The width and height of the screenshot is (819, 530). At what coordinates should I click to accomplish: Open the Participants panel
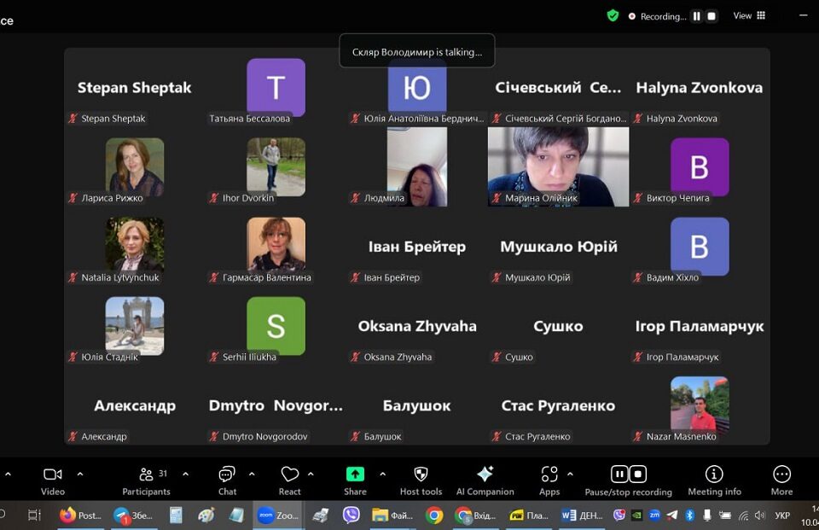[x=147, y=475]
